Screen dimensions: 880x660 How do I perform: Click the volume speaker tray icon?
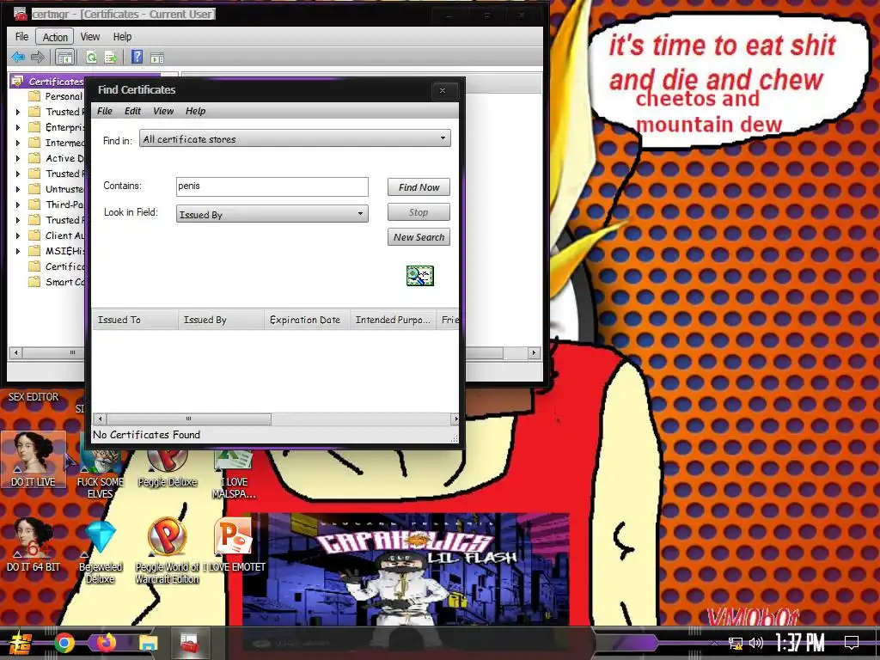pyautogui.click(x=756, y=643)
